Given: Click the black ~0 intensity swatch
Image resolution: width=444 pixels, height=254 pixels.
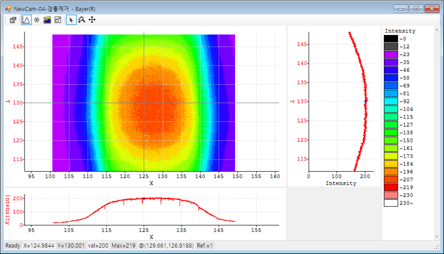Looking at the screenshot, I should (391, 39).
